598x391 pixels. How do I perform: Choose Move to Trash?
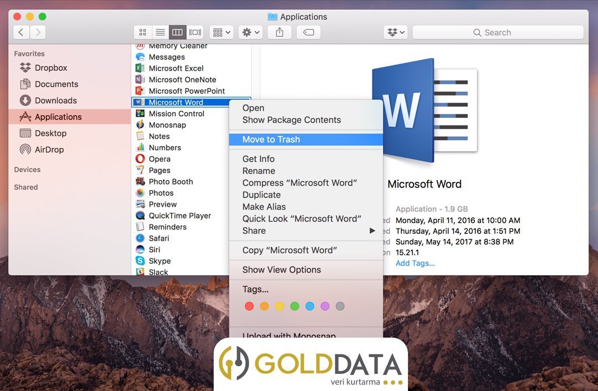[x=306, y=139]
